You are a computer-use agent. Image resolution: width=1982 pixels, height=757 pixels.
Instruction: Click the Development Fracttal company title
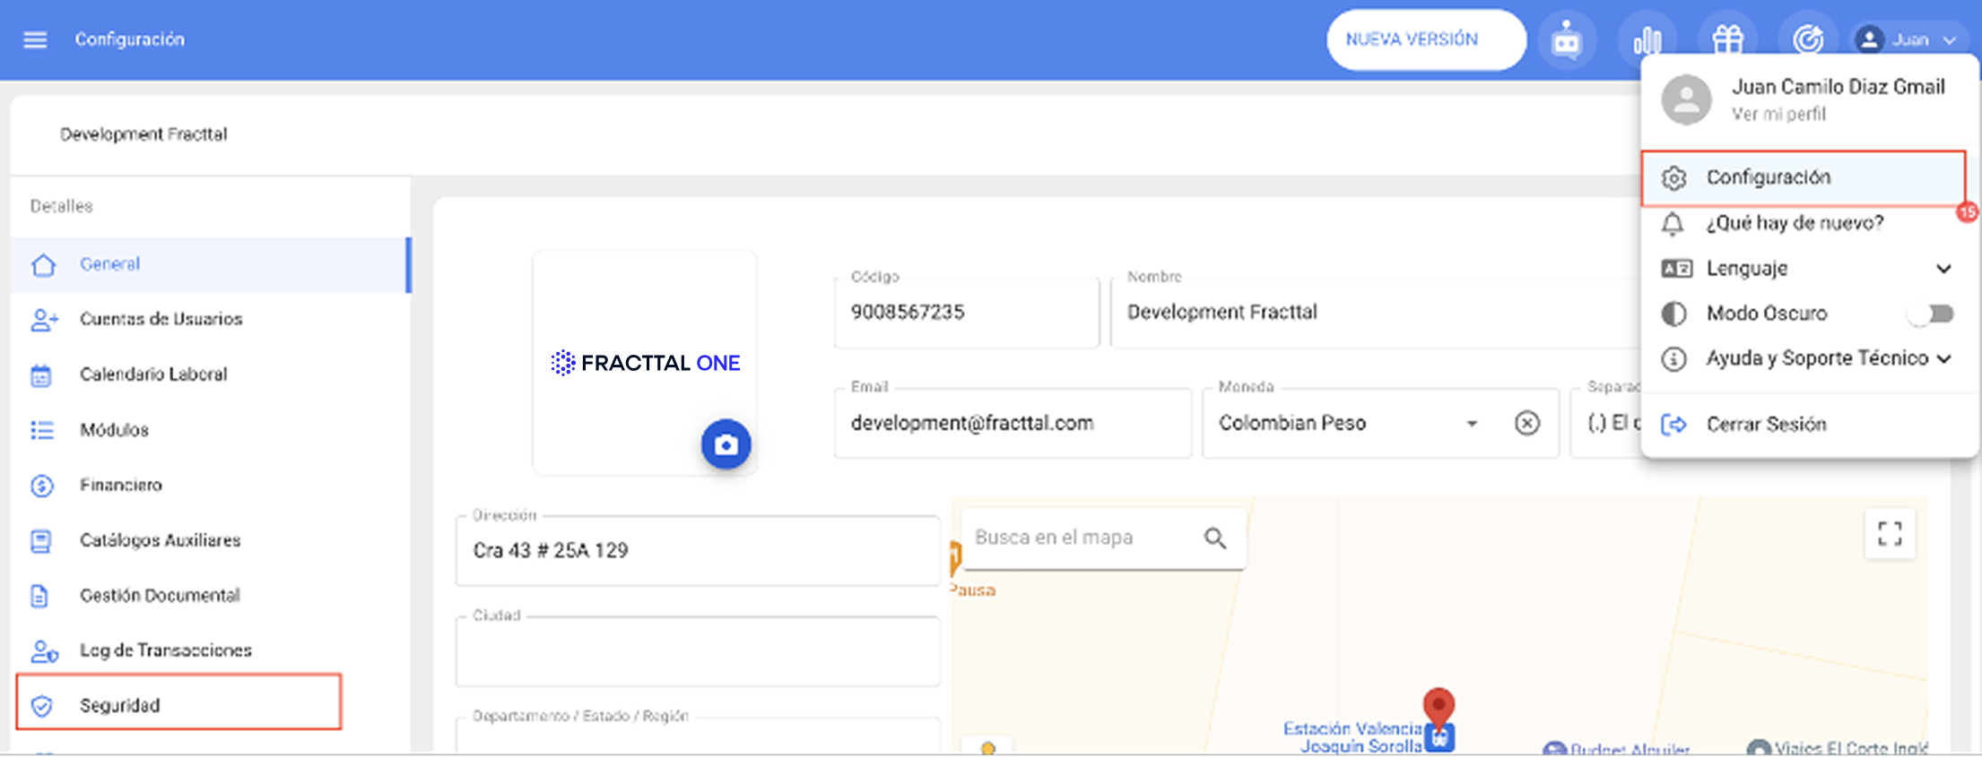tap(143, 134)
